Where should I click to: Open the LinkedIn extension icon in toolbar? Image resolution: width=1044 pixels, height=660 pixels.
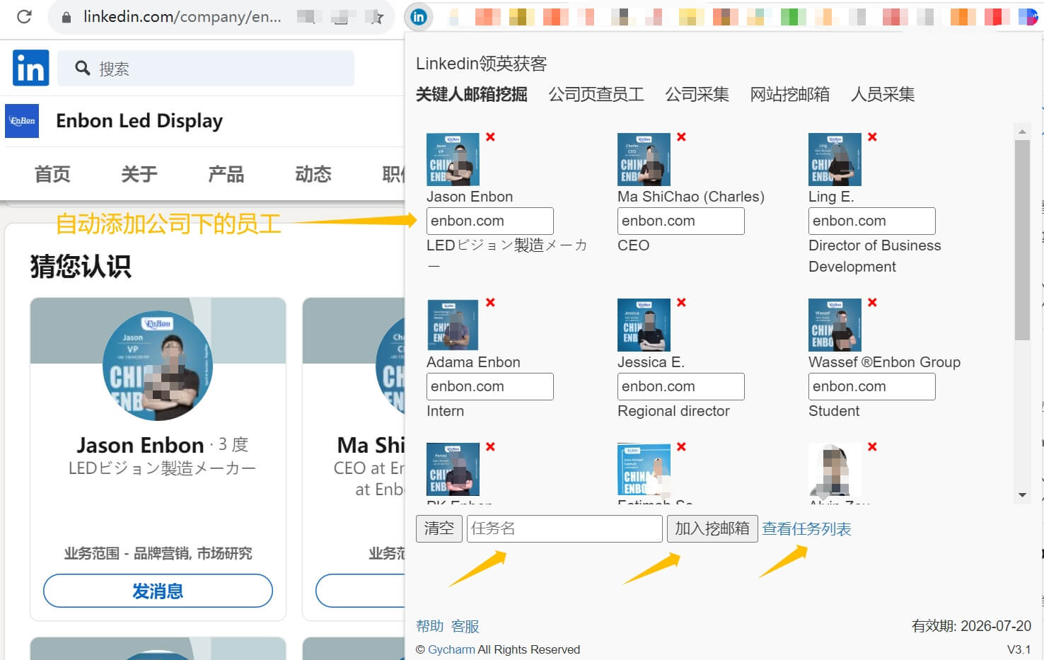pyautogui.click(x=419, y=16)
